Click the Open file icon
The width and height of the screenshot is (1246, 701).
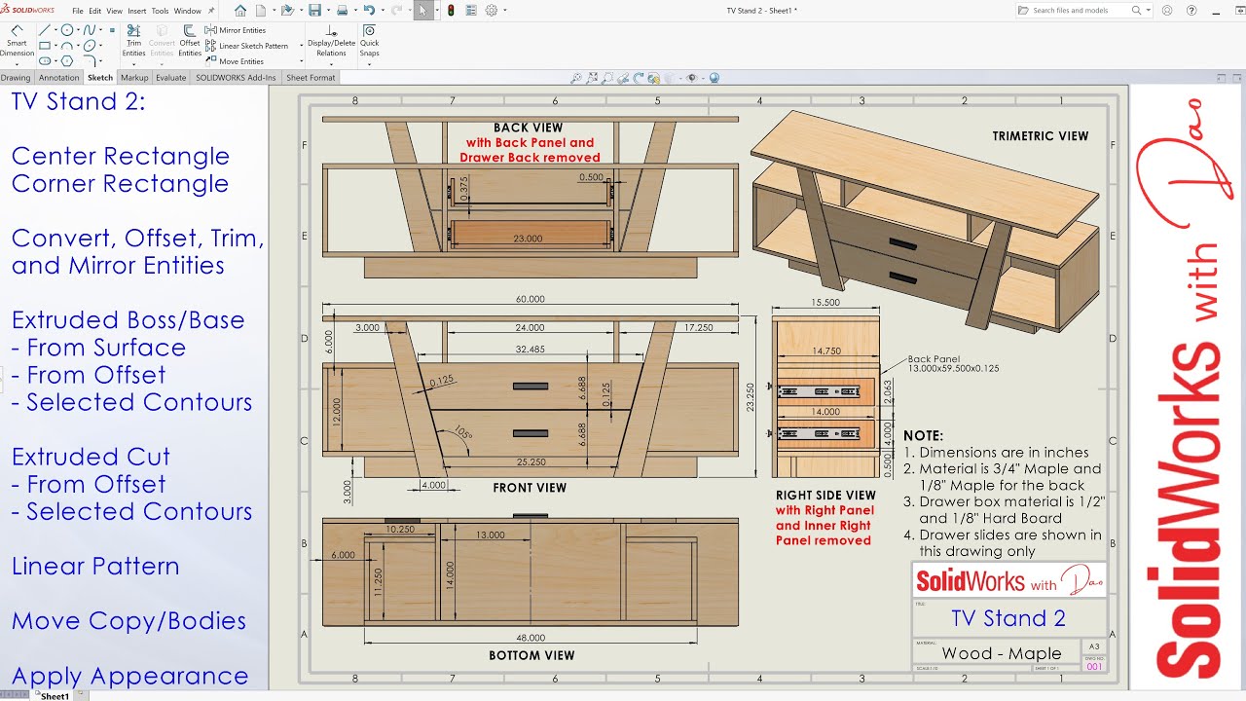tap(287, 11)
